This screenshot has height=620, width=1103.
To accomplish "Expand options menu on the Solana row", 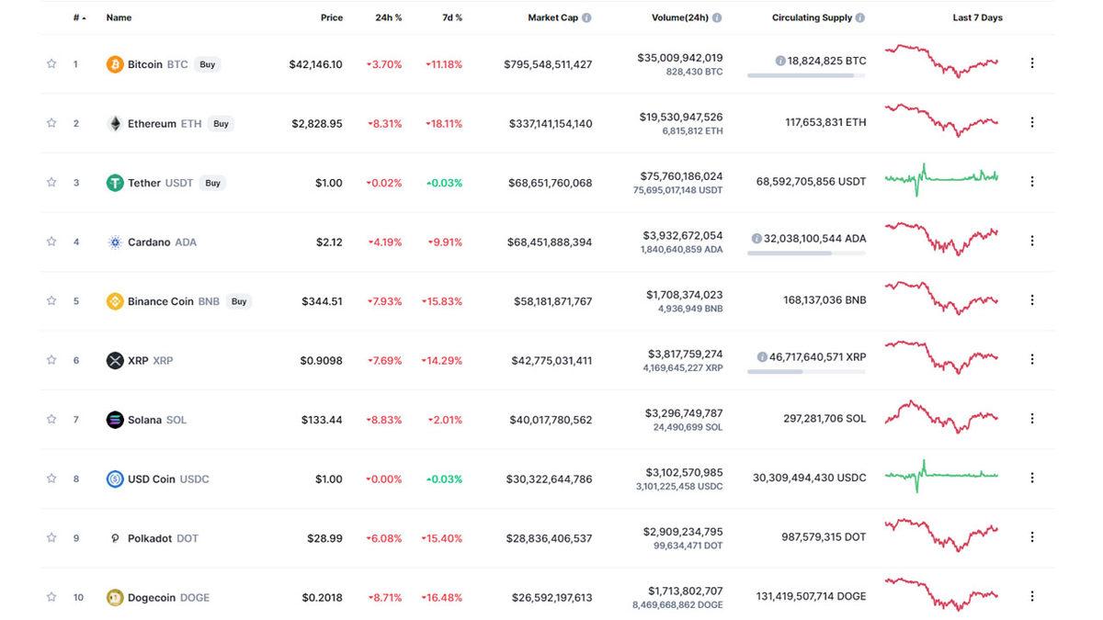I will pyautogui.click(x=1031, y=419).
